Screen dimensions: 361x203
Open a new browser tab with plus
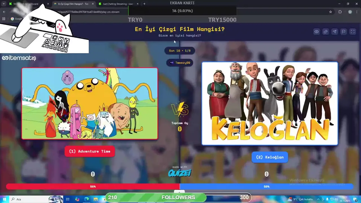pyautogui.click(x=144, y=4)
